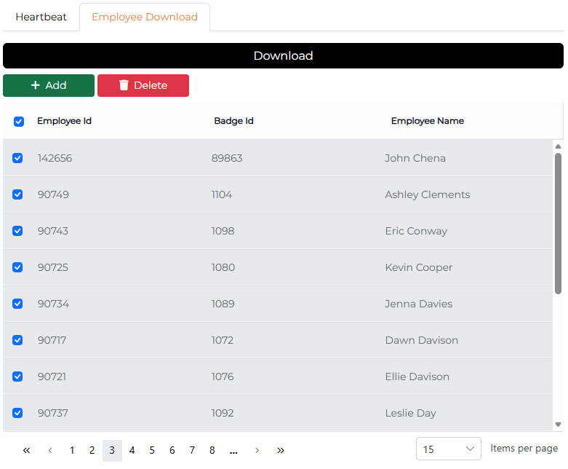Screen dimensions: 568x469
Task: Click employee id 90721
Action: (52, 377)
